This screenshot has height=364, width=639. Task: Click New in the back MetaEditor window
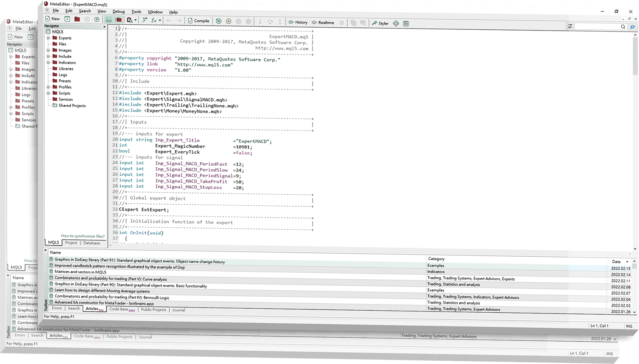15,37
